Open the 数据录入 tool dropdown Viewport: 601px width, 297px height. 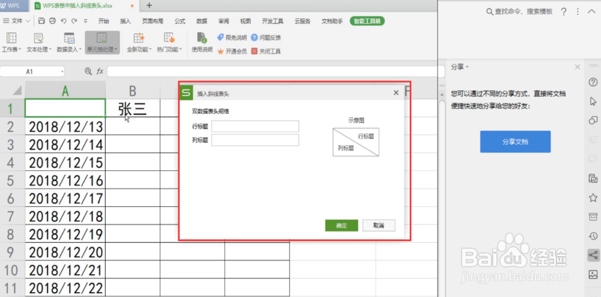click(69, 43)
